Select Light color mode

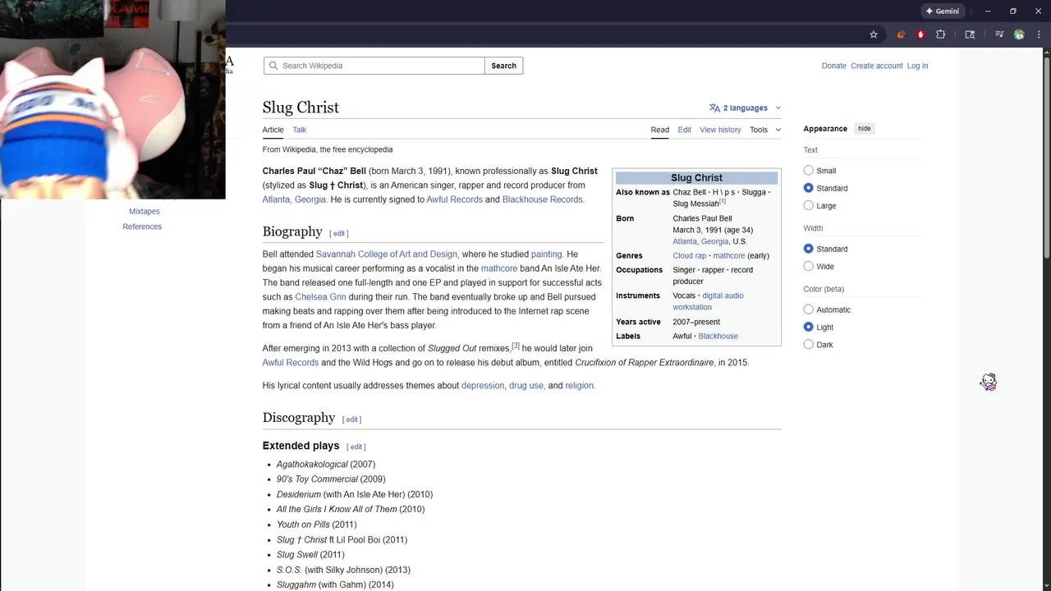tap(808, 327)
